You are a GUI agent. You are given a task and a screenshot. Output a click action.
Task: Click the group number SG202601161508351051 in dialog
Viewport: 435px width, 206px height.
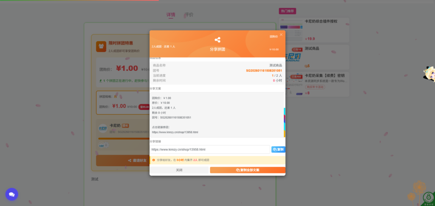pyautogui.click(x=264, y=71)
